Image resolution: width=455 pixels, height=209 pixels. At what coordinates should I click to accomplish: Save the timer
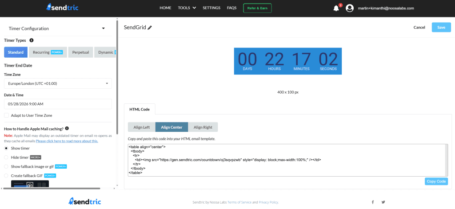[441, 27]
